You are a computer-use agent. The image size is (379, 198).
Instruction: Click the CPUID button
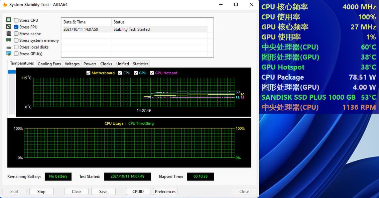(138, 191)
